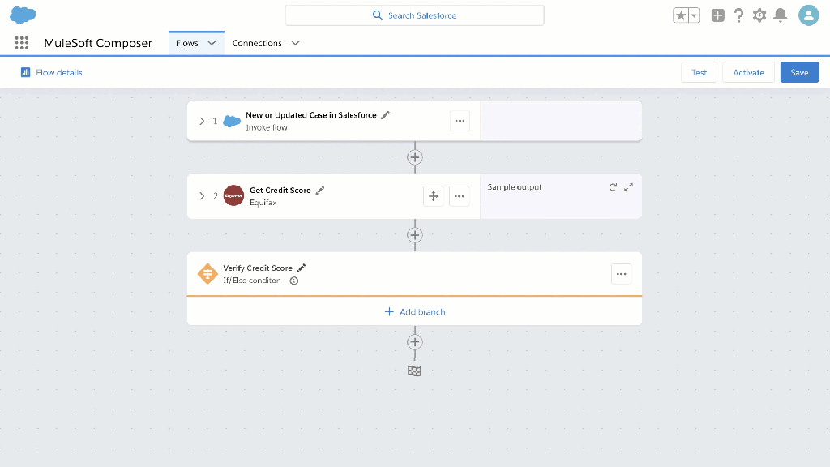Edit the Verify Credit Score step name

click(302, 268)
